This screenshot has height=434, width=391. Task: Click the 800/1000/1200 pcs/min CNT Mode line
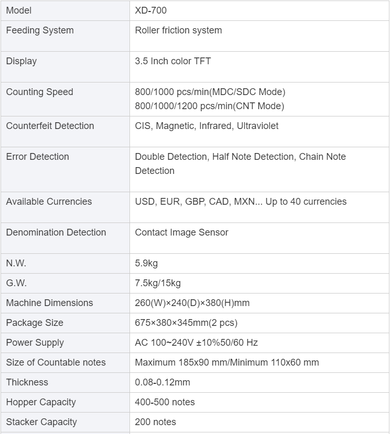pyautogui.click(x=209, y=106)
